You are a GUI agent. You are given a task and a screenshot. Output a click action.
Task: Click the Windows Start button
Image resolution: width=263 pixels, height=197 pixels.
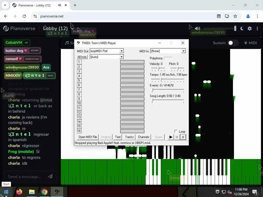coord(6,192)
